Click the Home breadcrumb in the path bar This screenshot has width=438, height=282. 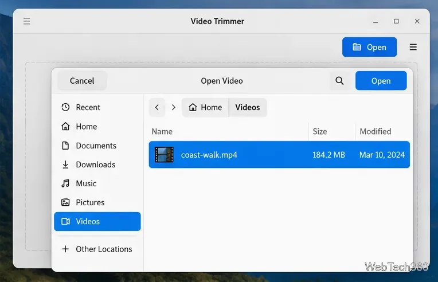click(205, 107)
